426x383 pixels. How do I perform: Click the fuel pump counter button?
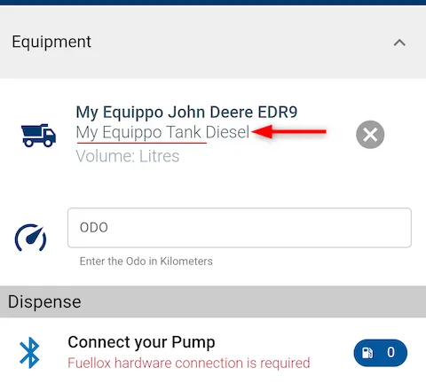pos(381,353)
